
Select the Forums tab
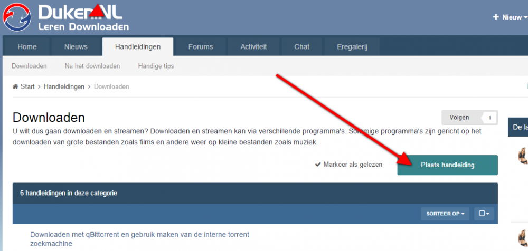pyautogui.click(x=201, y=47)
